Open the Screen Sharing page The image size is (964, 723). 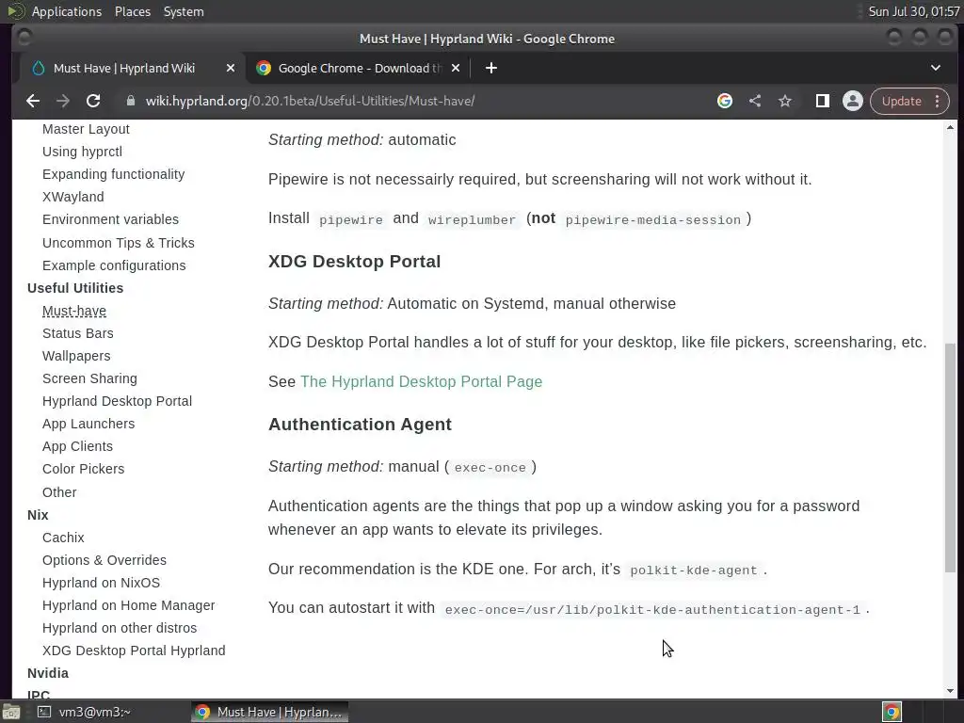[x=89, y=378]
